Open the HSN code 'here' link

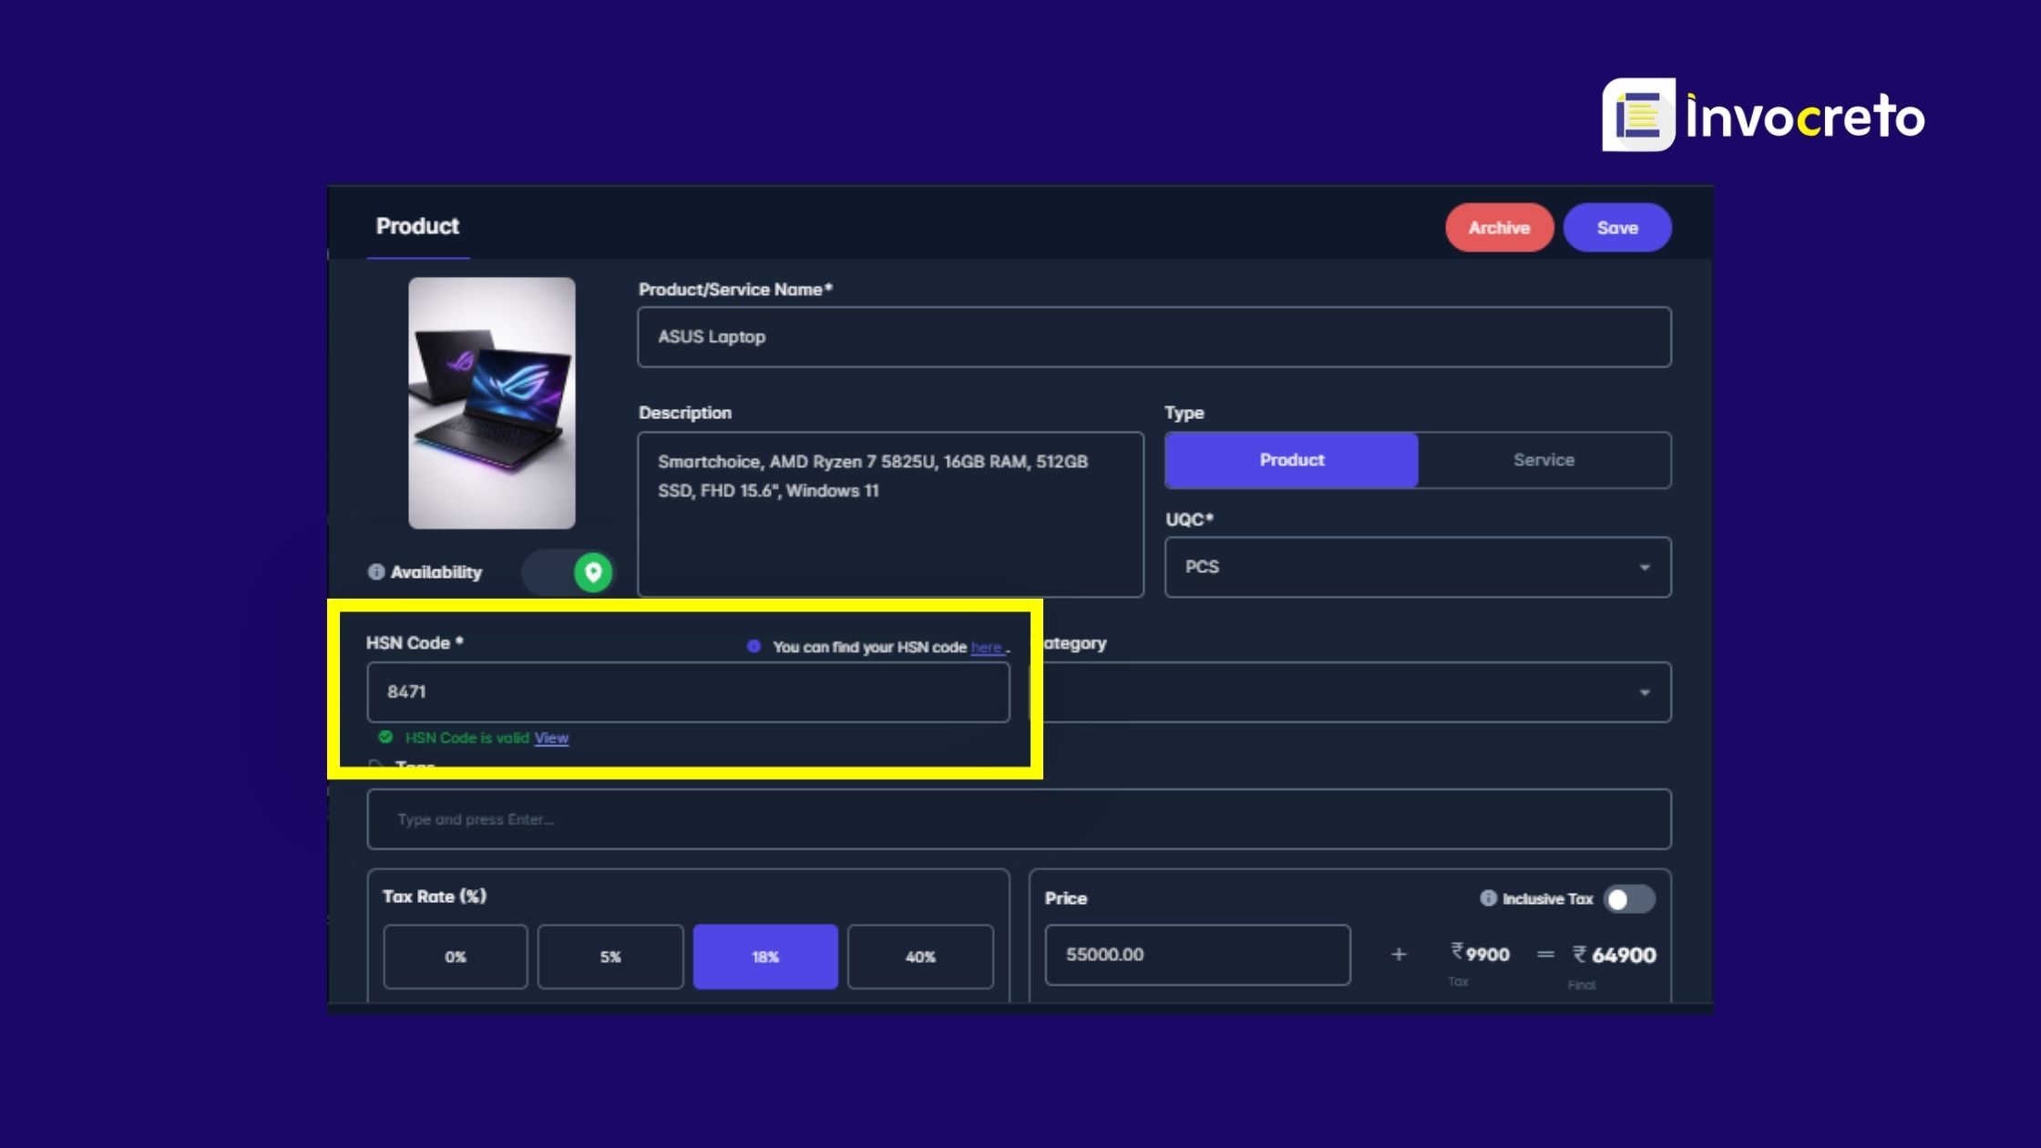coord(987,647)
